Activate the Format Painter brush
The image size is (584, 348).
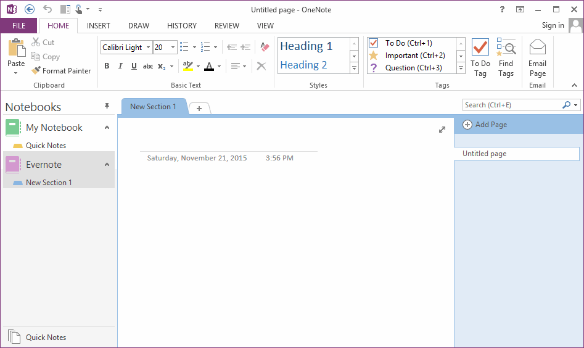[x=61, y=71]
